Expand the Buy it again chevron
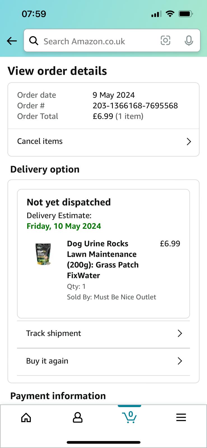The image size is (207, 448). (x=180, y=361)
